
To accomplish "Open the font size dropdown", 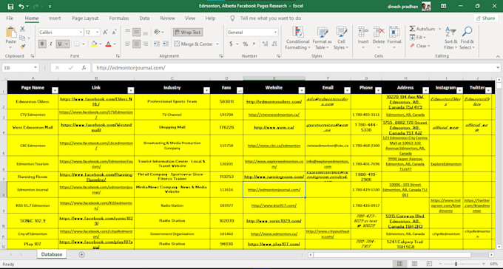I will click(x=97, y=33).
